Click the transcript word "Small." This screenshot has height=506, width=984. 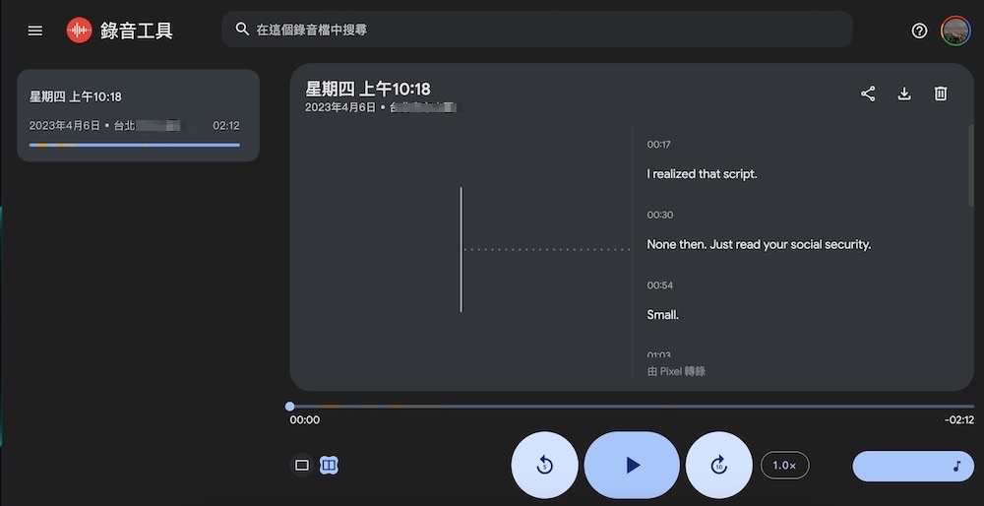662,314
